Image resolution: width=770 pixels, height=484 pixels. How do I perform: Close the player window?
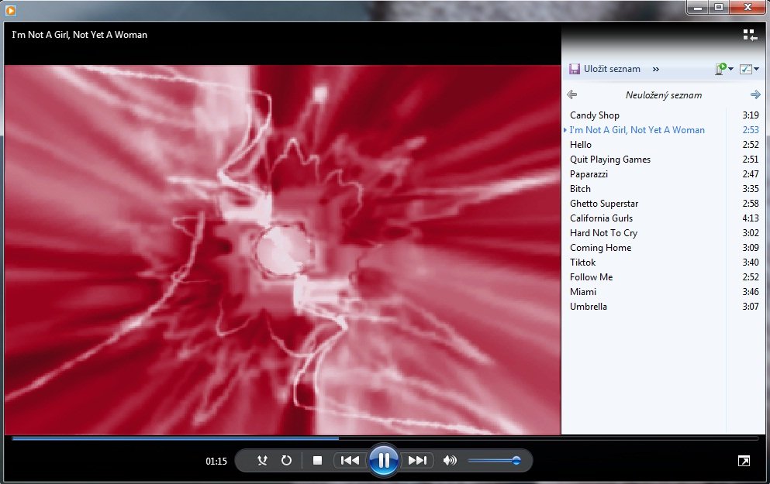pyautogui.click(x=748, y=7)
